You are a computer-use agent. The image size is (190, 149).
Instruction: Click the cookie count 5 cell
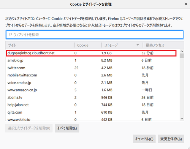point(76,90)
